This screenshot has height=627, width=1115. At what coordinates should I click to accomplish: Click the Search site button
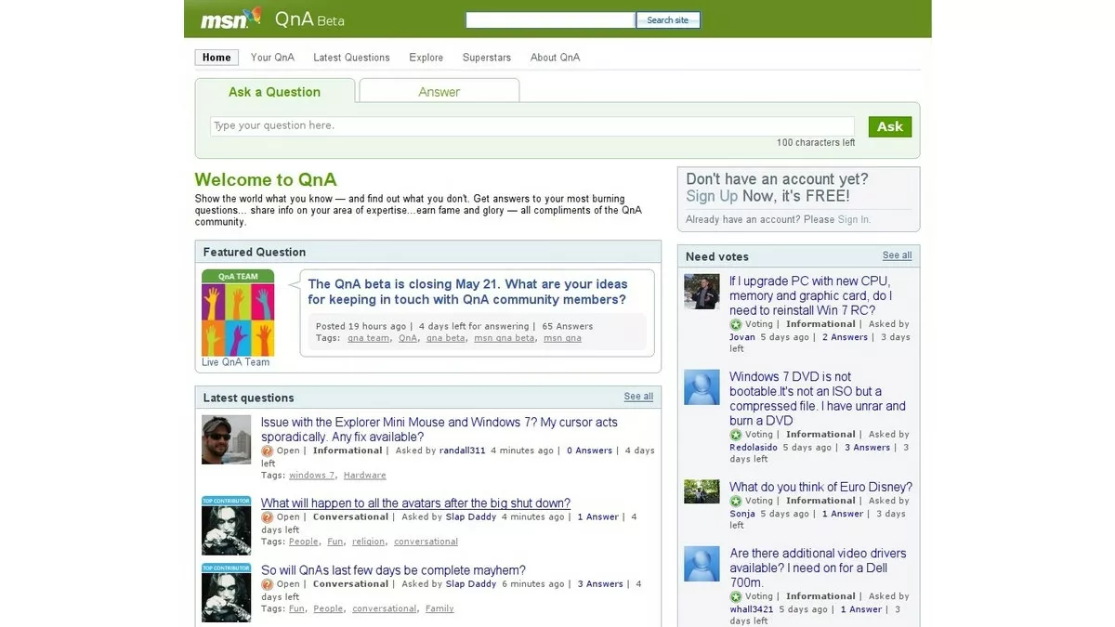point(668,20)
